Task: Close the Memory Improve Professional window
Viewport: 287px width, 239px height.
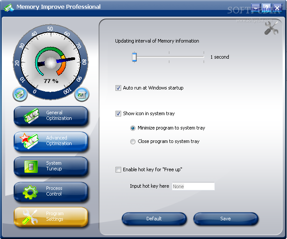Action: point(277,8)
